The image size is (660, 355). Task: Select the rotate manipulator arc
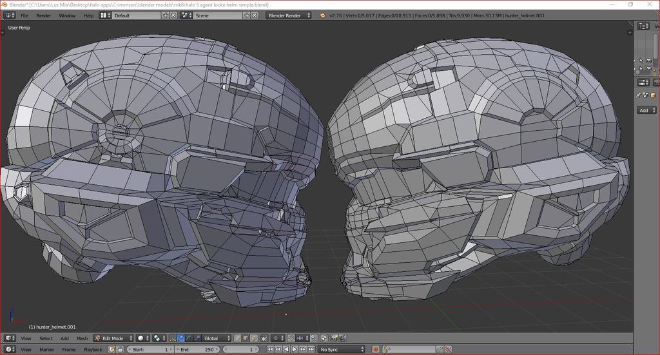click(x=189, y=338)
